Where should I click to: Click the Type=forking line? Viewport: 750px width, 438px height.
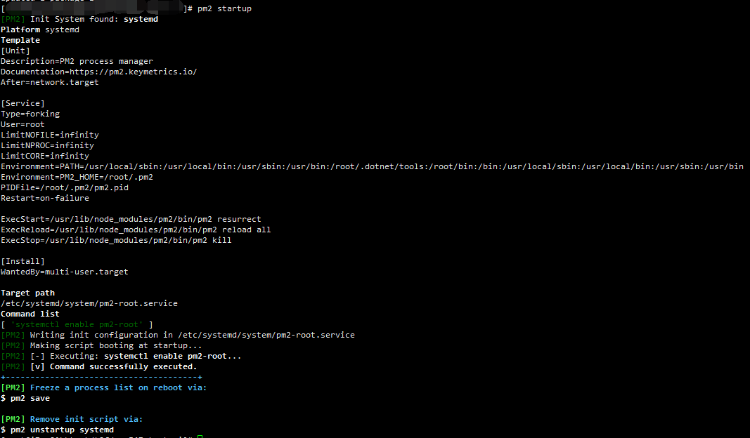[30, 114]
